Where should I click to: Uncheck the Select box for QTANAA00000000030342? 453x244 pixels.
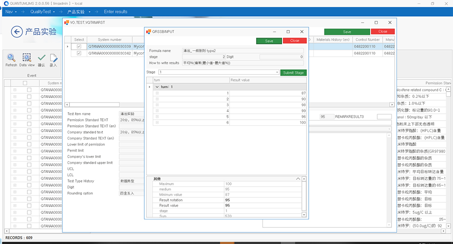click(x=79, y=53)
